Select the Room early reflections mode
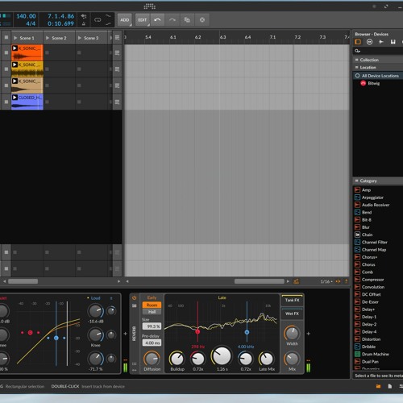 [152, 305]
